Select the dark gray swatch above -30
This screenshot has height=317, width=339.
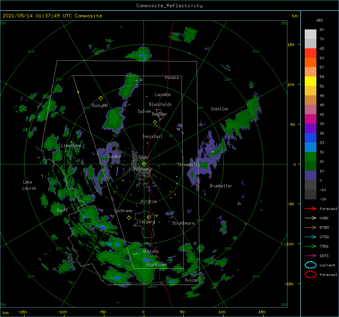click(310, 194)
